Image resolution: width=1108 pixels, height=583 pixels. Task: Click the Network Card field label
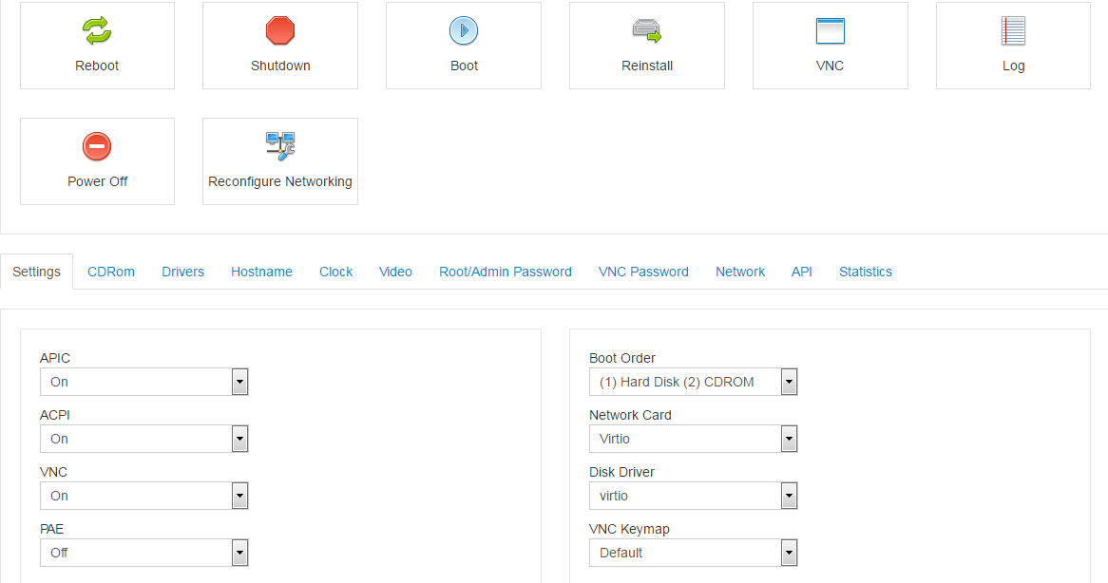click(630, 415)
